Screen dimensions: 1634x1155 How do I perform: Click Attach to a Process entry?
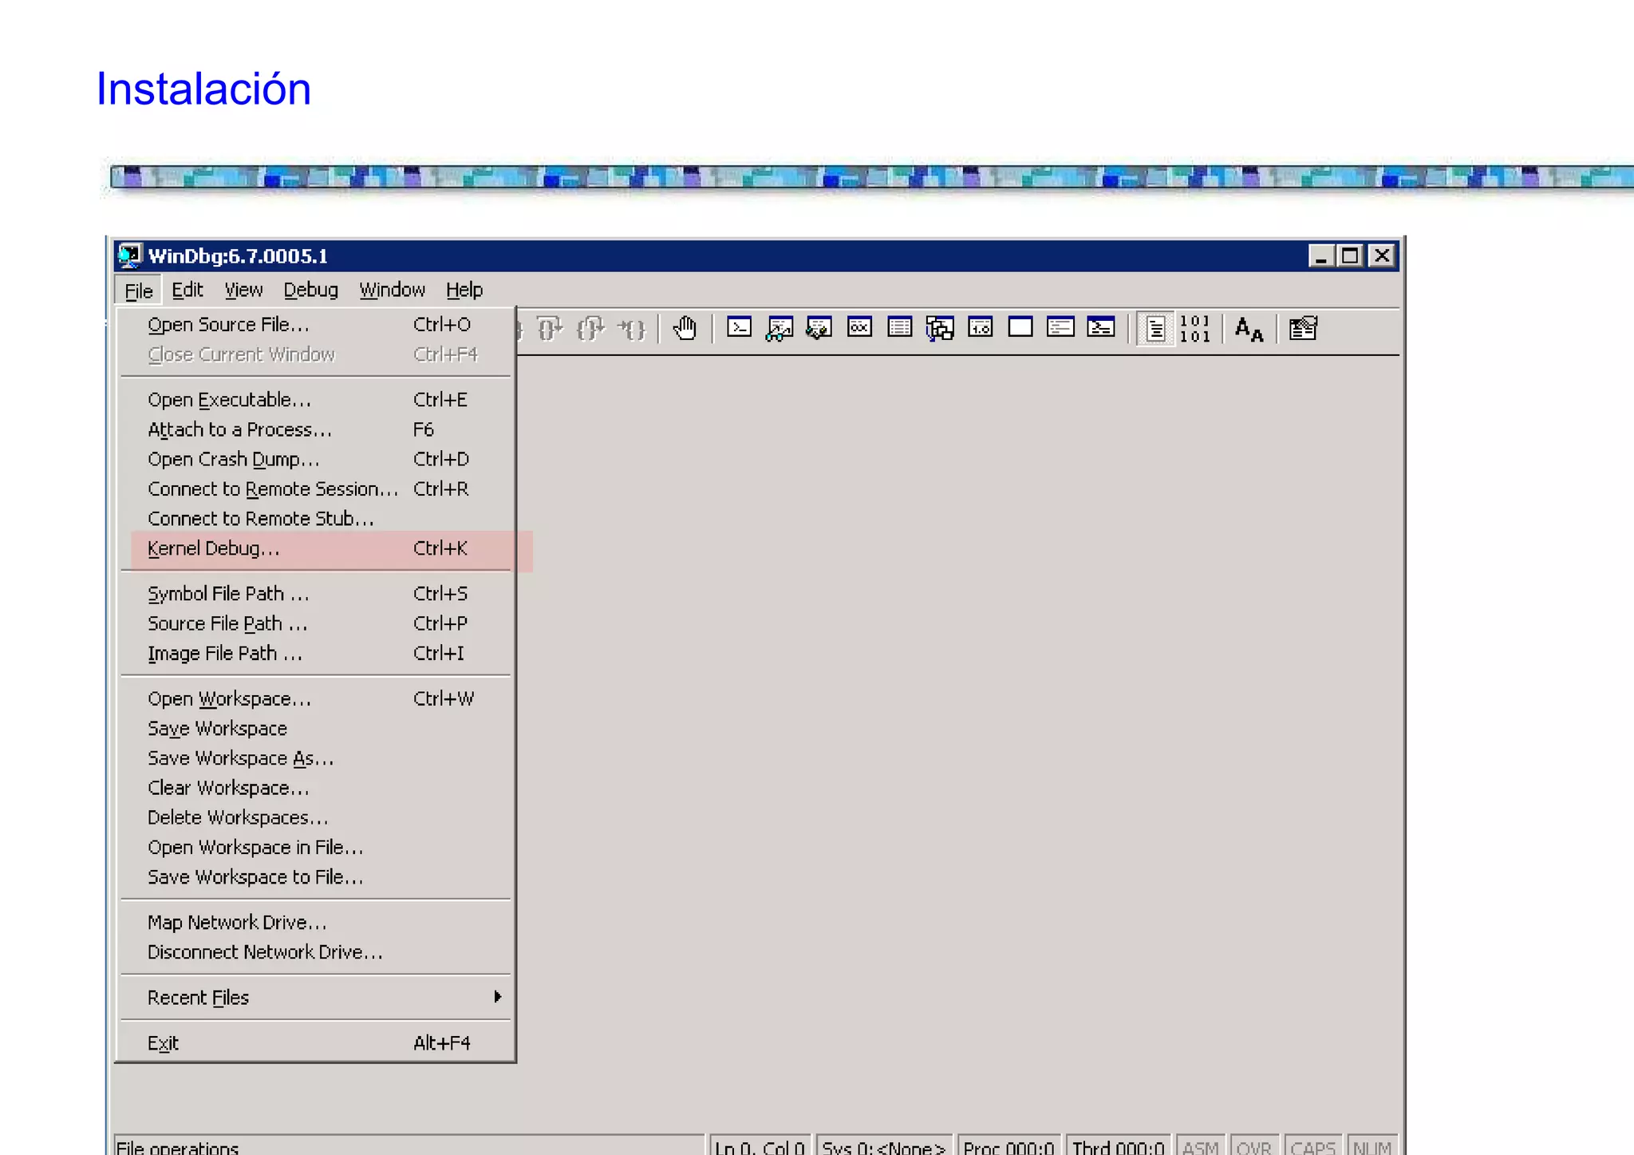(x=239, y=430)
